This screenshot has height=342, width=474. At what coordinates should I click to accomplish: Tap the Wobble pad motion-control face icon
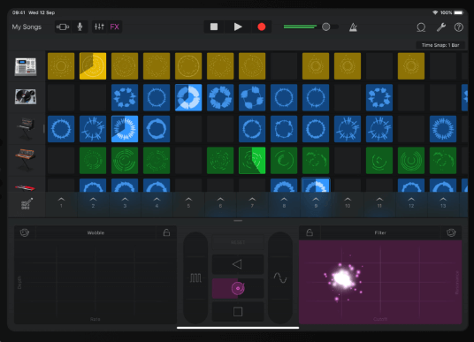(x=25, y=232)
